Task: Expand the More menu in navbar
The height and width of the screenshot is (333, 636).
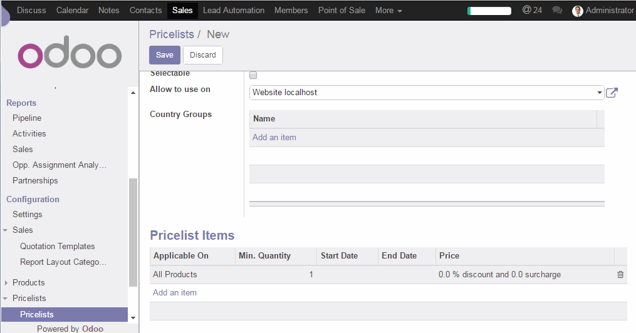Action: [x=388, y=10]
